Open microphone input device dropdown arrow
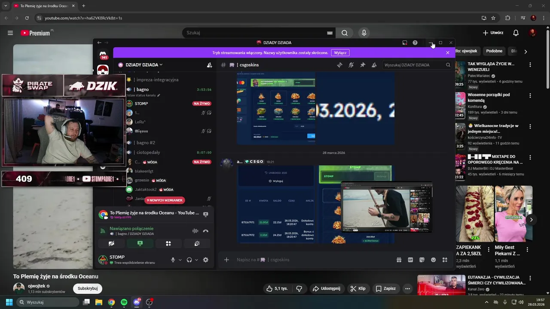The width and height of the screenshot is (550, 309). tap(180, 260)
